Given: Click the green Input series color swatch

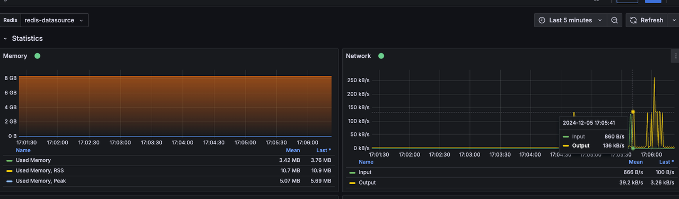Looking at the screenshot, I should point(352,172).
